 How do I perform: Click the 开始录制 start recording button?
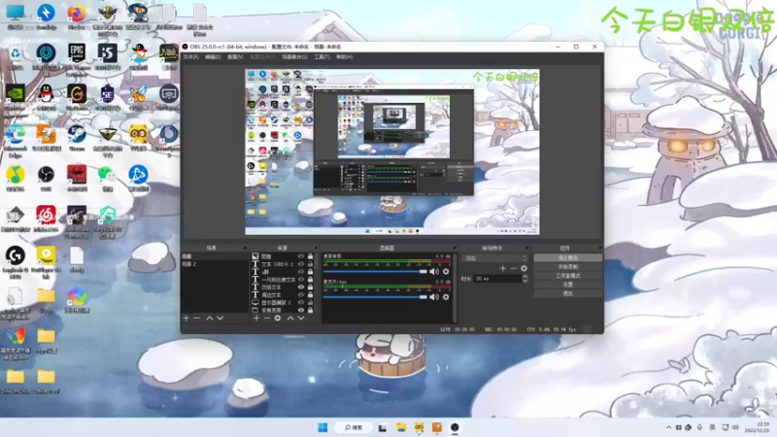(568, 266)
